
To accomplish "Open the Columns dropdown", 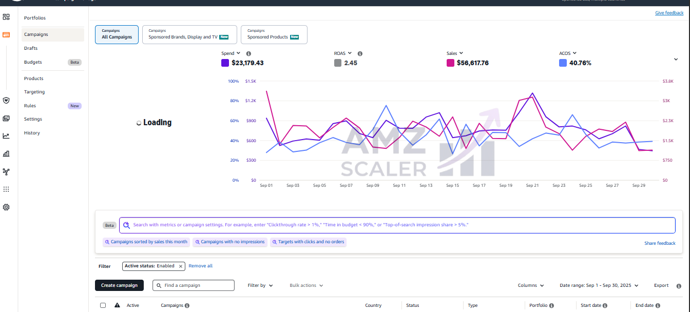I will point(531,285).
